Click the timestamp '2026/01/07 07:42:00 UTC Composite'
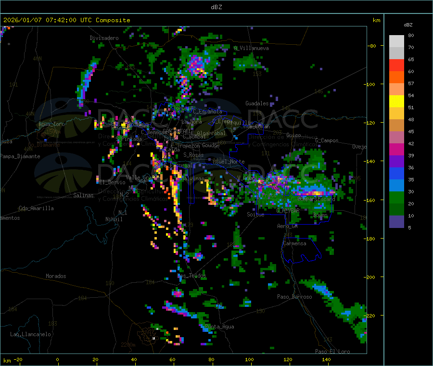 point(66,20)
